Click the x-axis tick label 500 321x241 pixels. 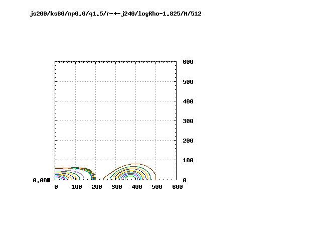click(157, 187)
